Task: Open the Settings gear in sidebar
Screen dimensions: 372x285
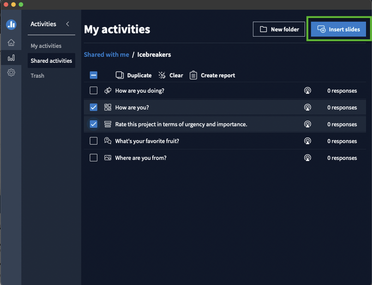Action: click(x=11, y=73)
